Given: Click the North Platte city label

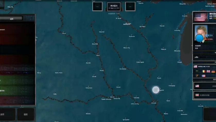Looking at the screenshot, I should pyautogui.click(x=59, y=73).
